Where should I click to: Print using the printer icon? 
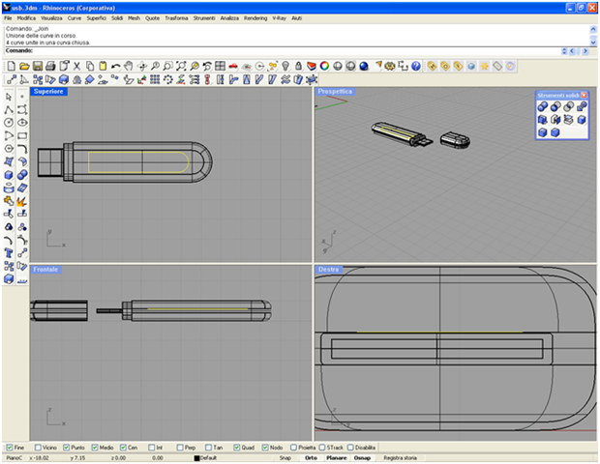click(x=50, y=66)
